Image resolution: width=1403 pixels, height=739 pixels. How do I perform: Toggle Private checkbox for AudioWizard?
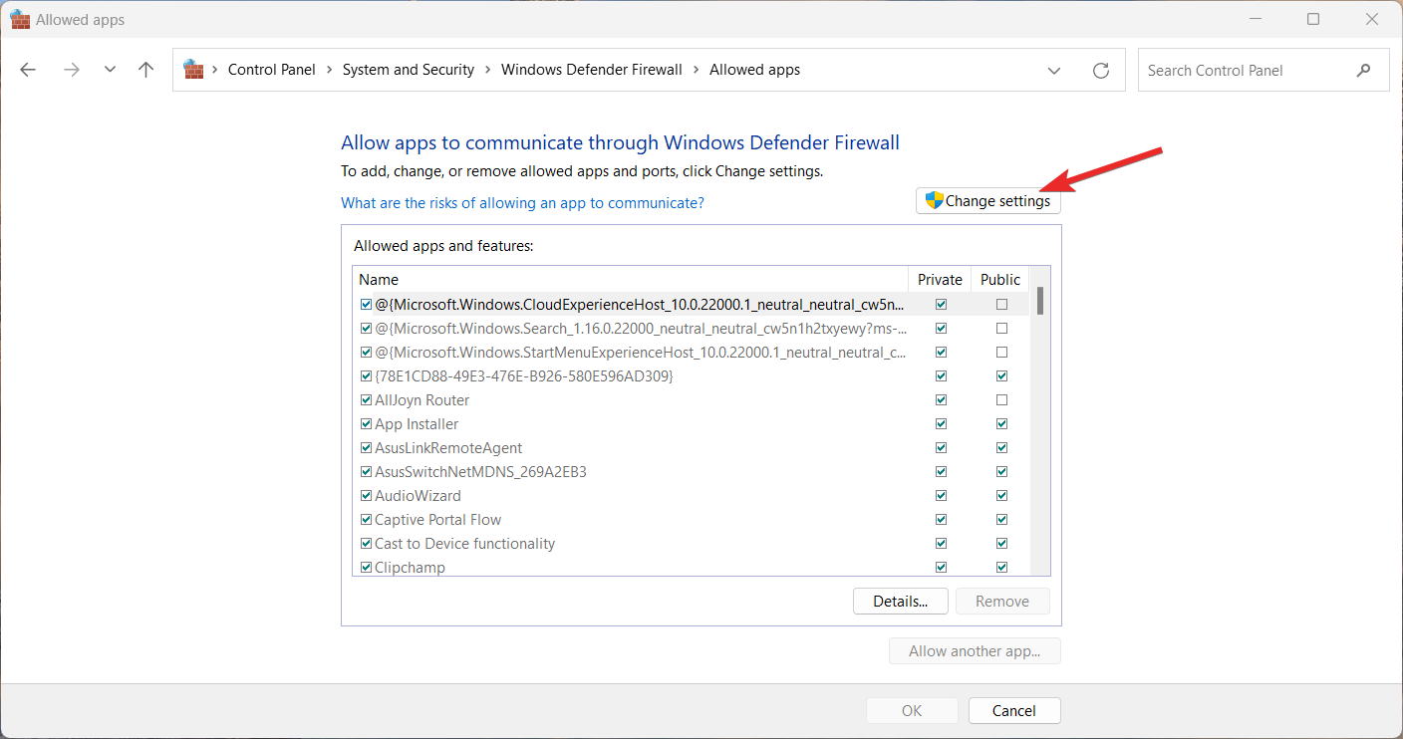coord(941,495)
